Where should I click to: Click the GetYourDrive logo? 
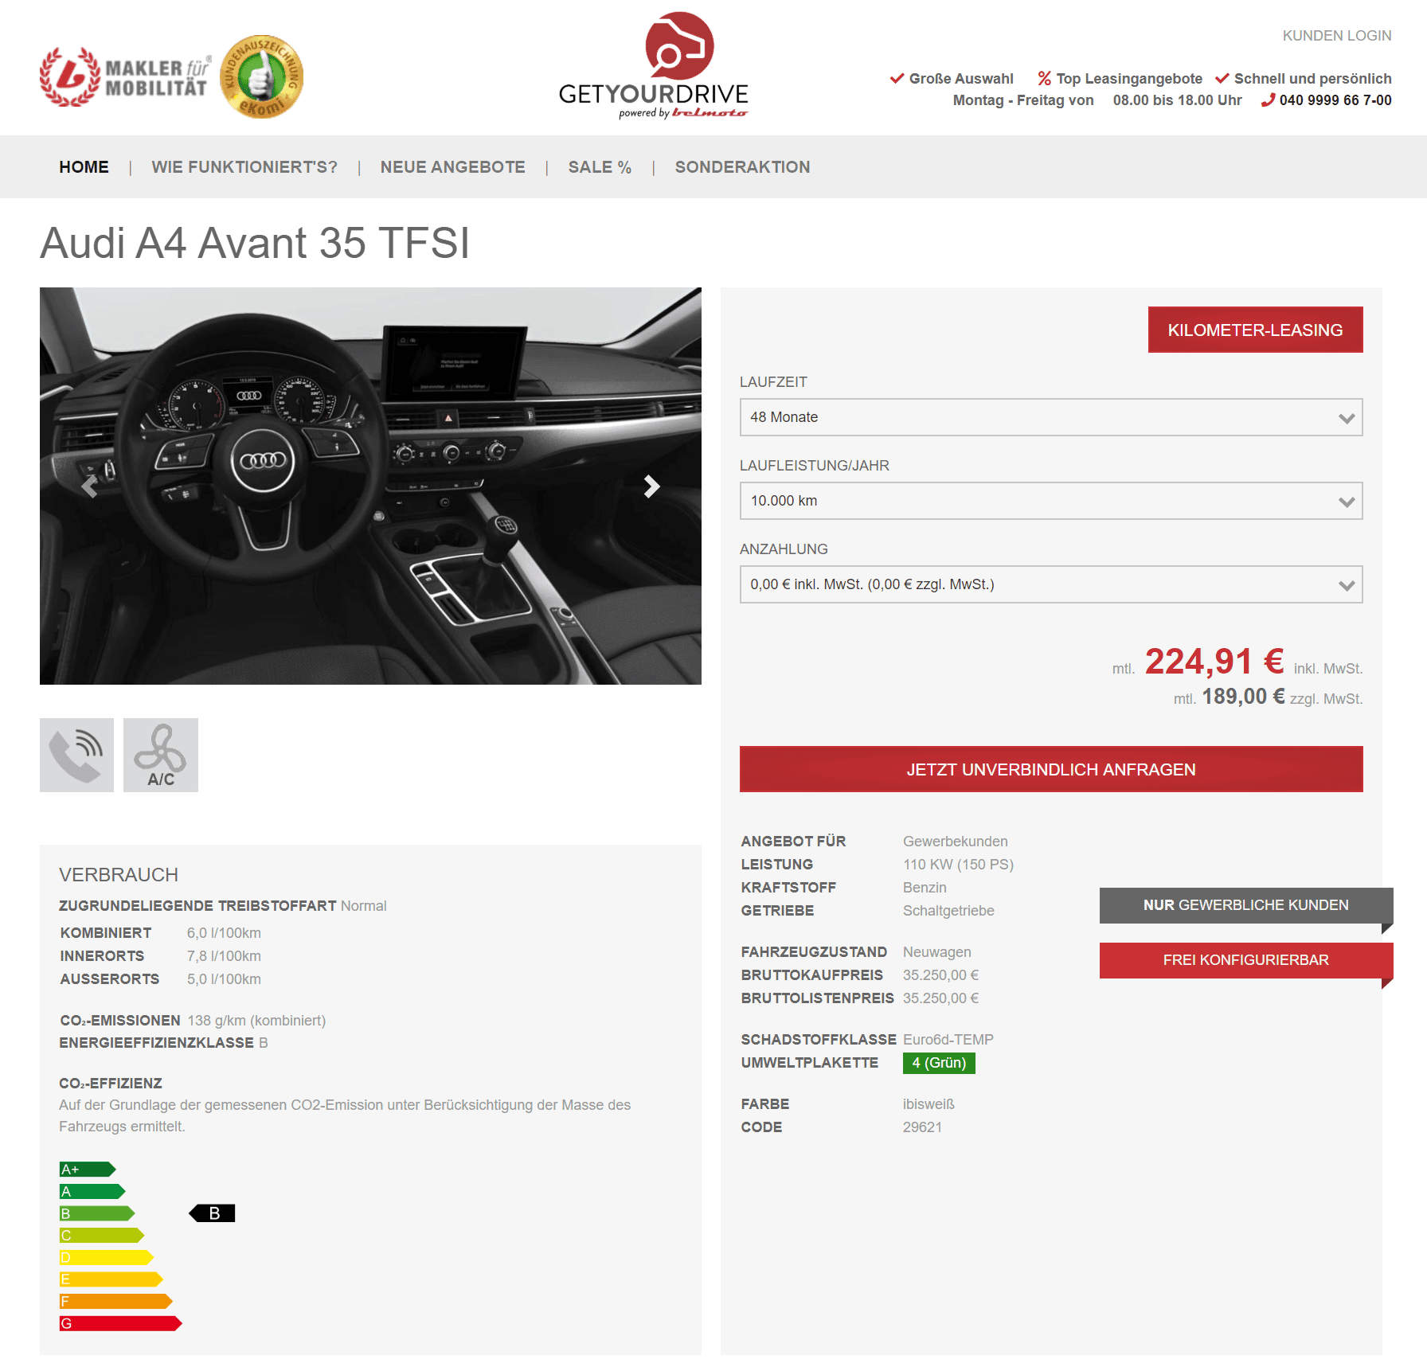pos(653,65)
